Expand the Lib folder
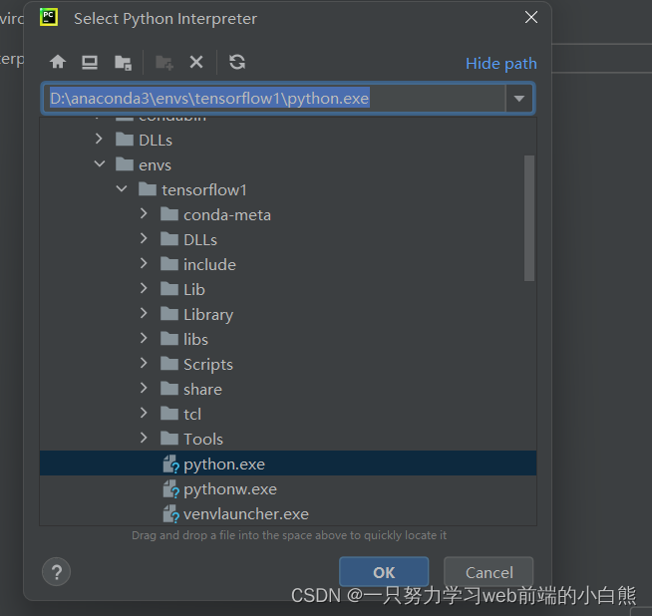The width and height of the screenshot is (652, 616). coord(144,288)
